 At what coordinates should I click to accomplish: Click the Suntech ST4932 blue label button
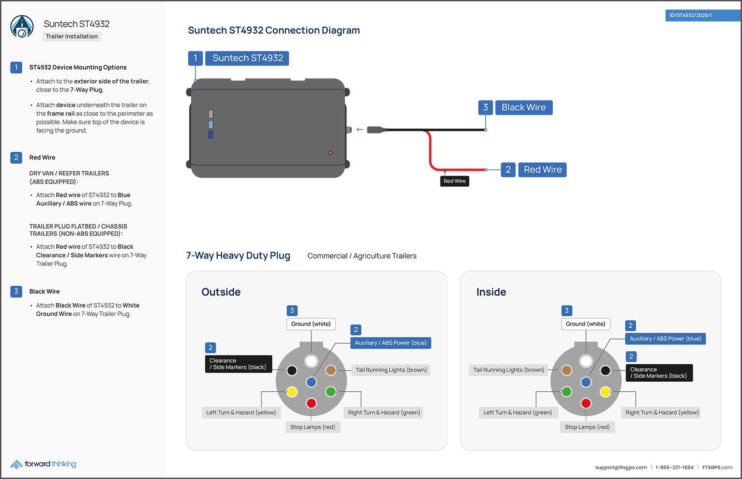pyautogui.click(x=247, y=58)
